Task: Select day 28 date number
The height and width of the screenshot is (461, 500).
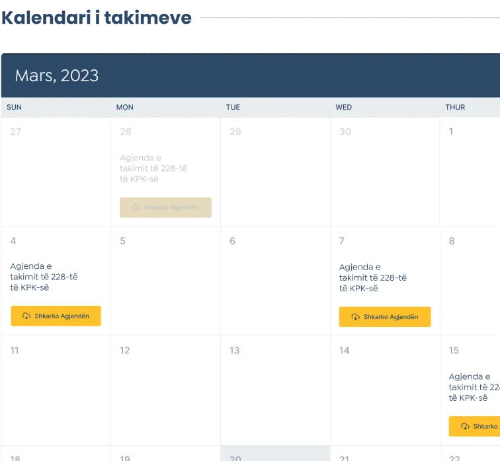Action: [126, 131]
